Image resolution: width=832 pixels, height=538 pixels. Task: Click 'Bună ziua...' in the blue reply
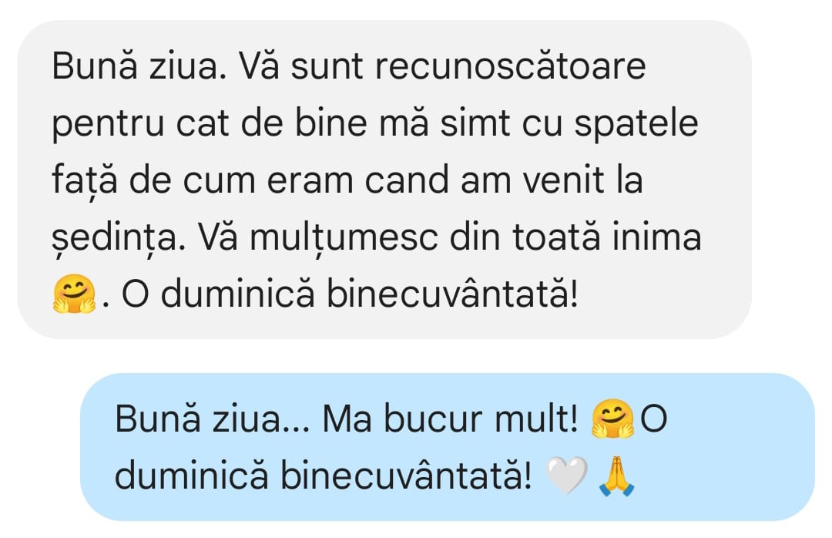coord(213,419)
